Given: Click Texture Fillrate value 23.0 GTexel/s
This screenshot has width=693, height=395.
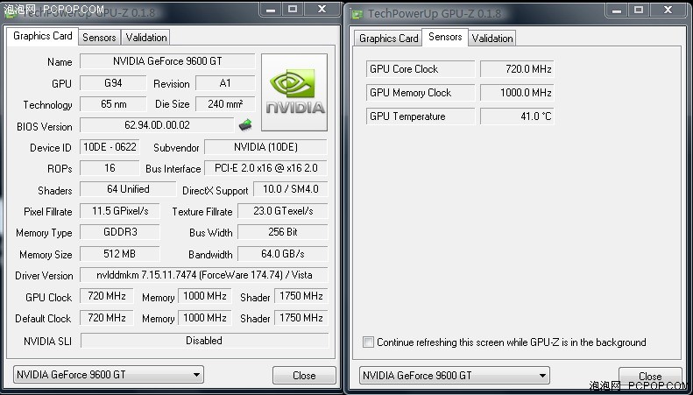Looking at the screenshot, I should (283, 211).
